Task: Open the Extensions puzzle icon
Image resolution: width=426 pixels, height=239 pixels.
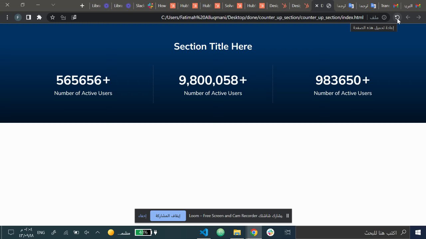Action: click(39, 17)
